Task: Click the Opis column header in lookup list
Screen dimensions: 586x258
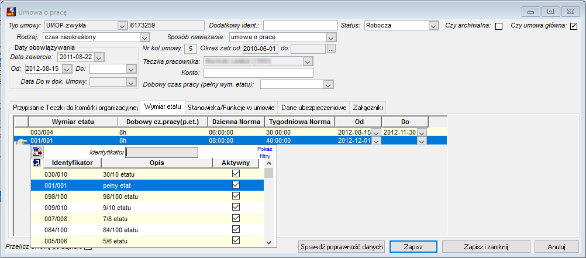Action: click(157, 163)
